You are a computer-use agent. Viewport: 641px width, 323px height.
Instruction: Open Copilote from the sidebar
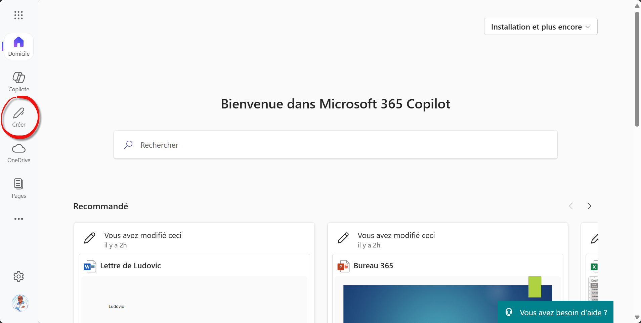[19, 82]
